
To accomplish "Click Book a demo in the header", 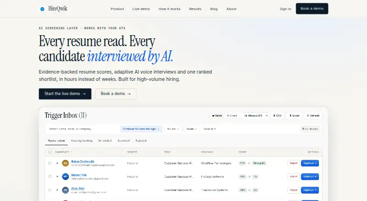I will pyautogui.click(x=312, y=9).
